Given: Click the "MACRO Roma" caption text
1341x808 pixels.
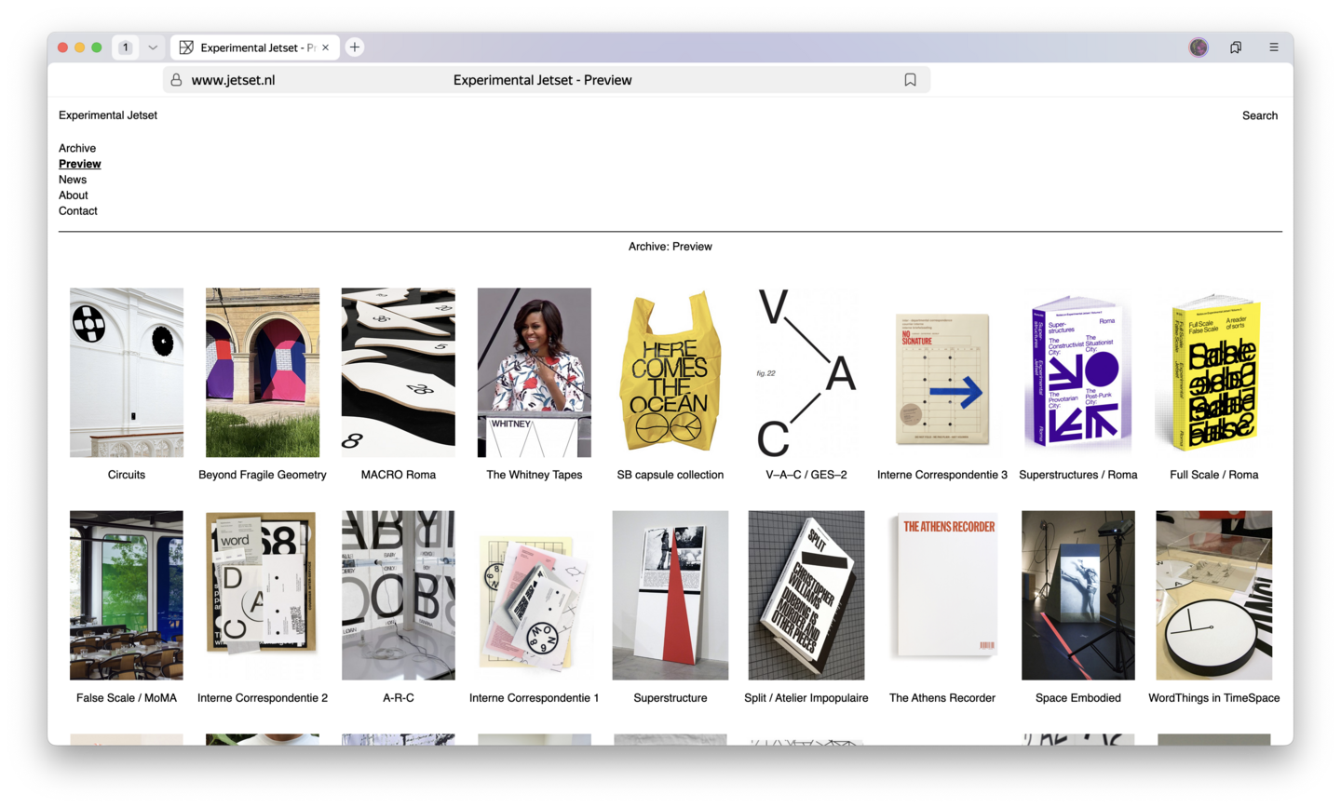Looking at the screenshot, I should pos(399,475).
